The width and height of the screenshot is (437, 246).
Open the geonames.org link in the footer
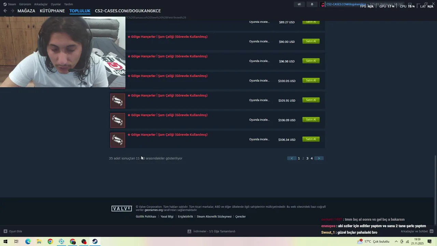(154, 210)
